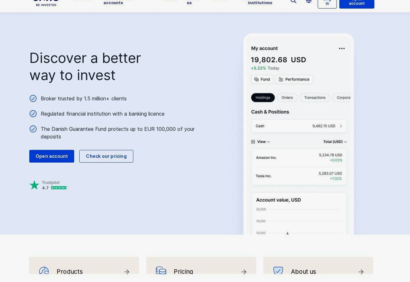
Task: Click the arrow on the Products card
Action: (x=127, y=272)
